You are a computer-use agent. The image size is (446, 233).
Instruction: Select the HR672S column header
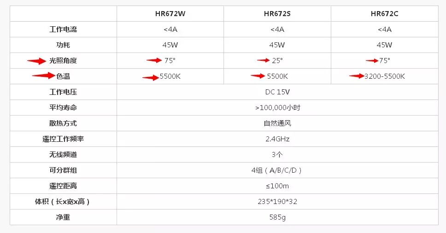277,14
